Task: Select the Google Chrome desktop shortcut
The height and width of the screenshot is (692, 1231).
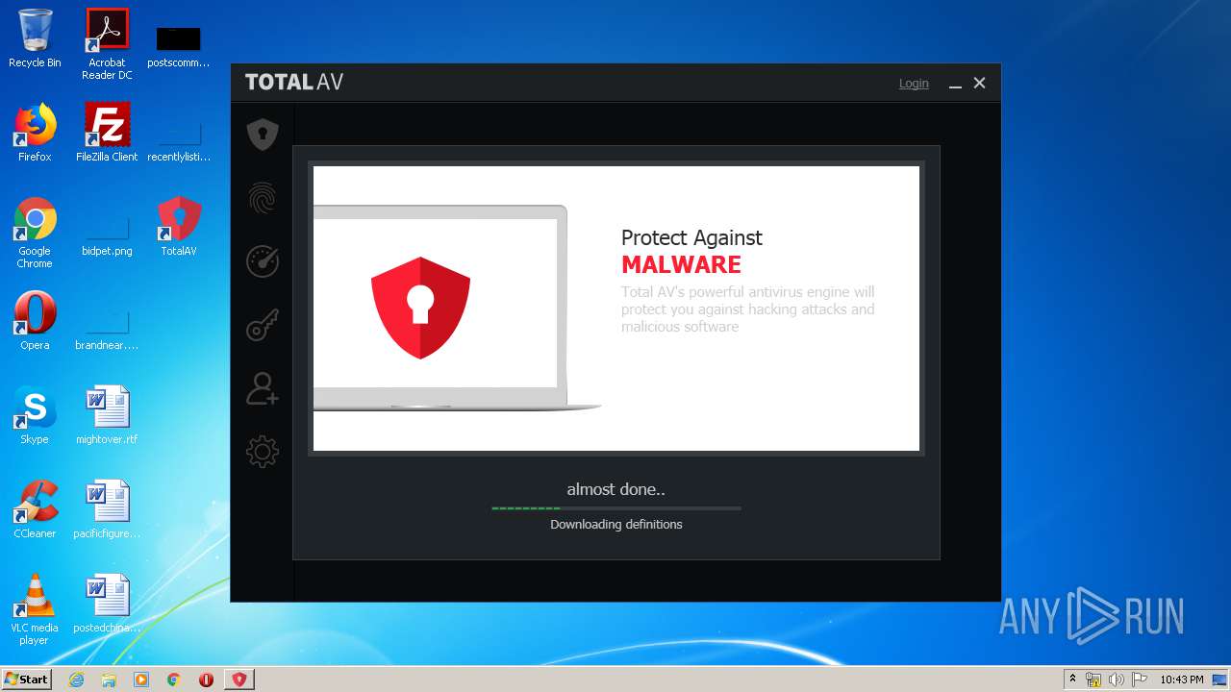Action: click(35, 233)
